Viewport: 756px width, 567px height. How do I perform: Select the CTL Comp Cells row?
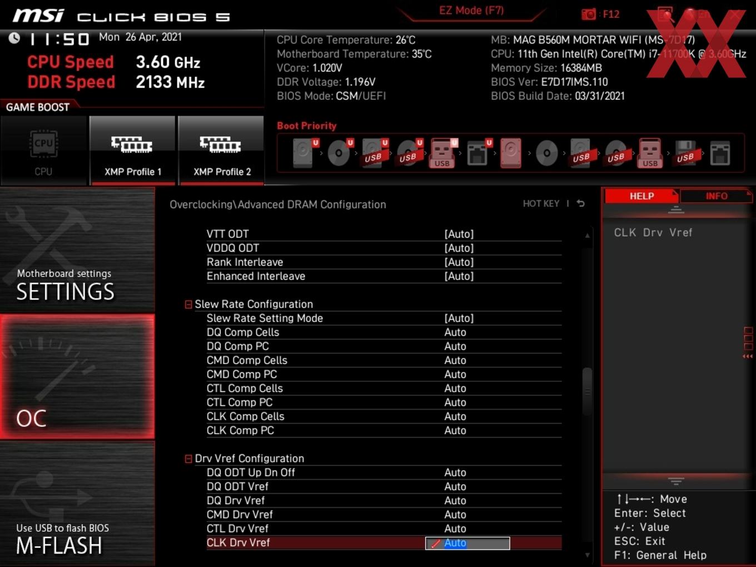[384, 389]
